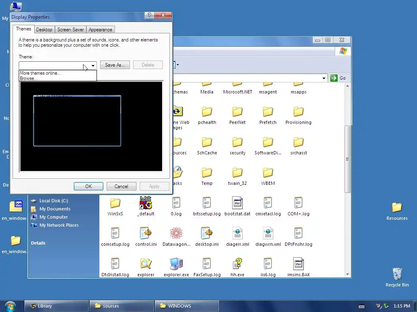
Task: Select FaxSetup.log file
Action: coord(206,267)
